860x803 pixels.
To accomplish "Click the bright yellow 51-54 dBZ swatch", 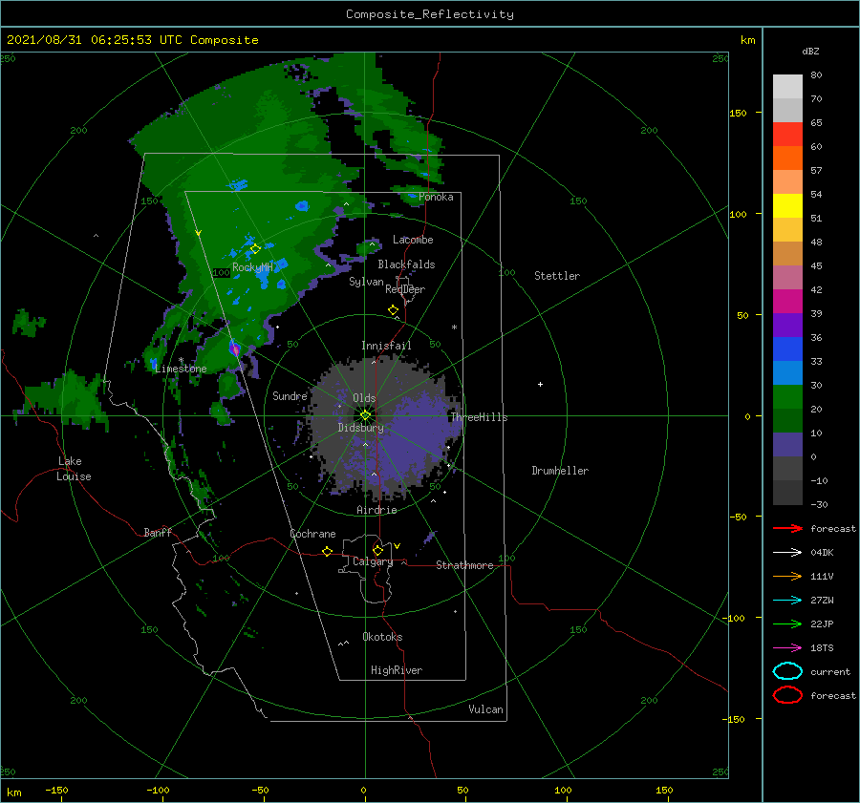I will [787, 206].
